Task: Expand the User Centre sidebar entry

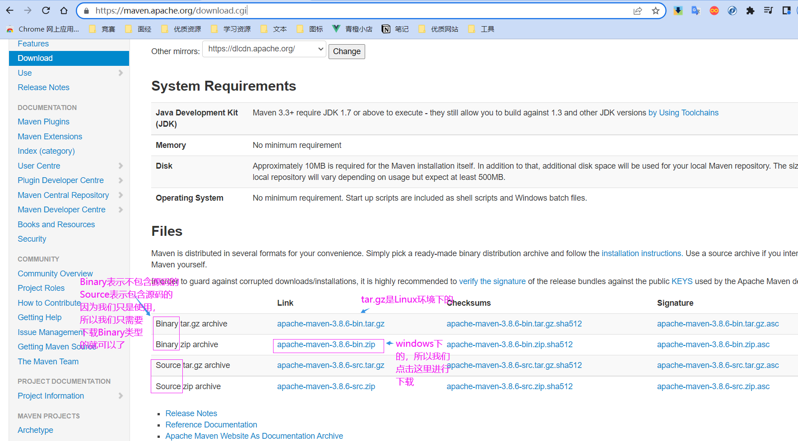Action: [x=121, y=165]
